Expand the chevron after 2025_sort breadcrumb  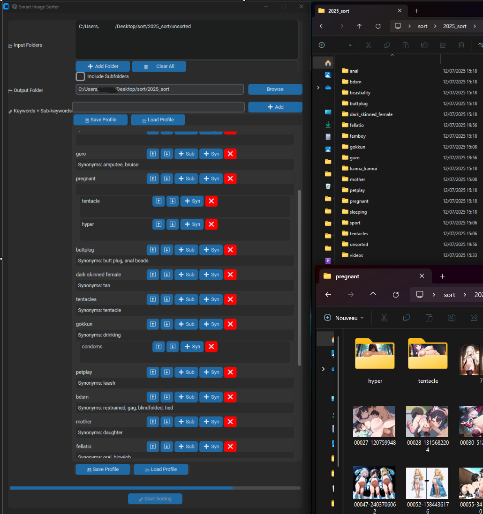[x=475, y=26]
